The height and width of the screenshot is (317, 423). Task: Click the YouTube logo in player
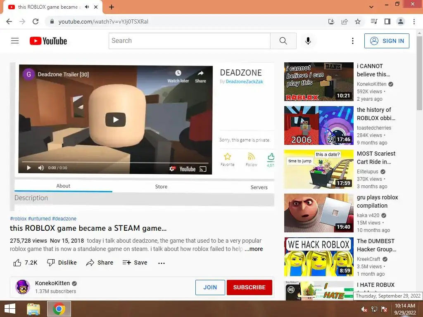[188, 169]
